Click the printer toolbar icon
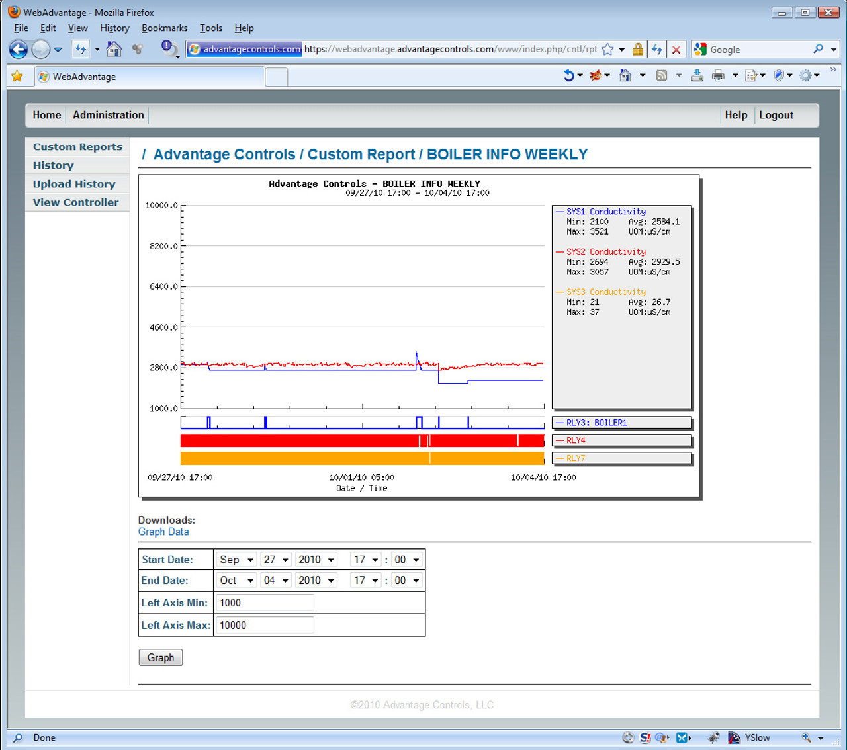This screenshot has width=847, height=750. tap(718, 75)
